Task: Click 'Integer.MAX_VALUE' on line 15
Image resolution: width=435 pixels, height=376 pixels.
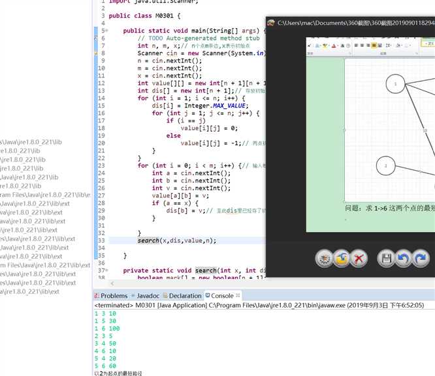Action: point(216,106)
